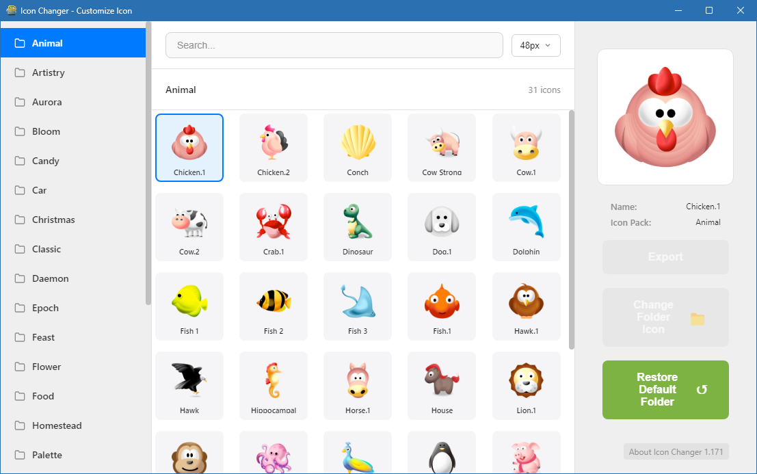Pick the peacock icon
Screen dimensions: 757x474
coord(358,452)
